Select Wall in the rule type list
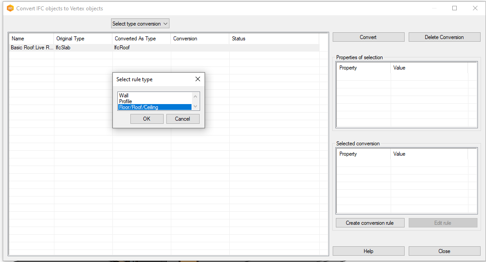The width and height of the screenshot is (486, 262). pyautogui.click(x=124, y=96)
